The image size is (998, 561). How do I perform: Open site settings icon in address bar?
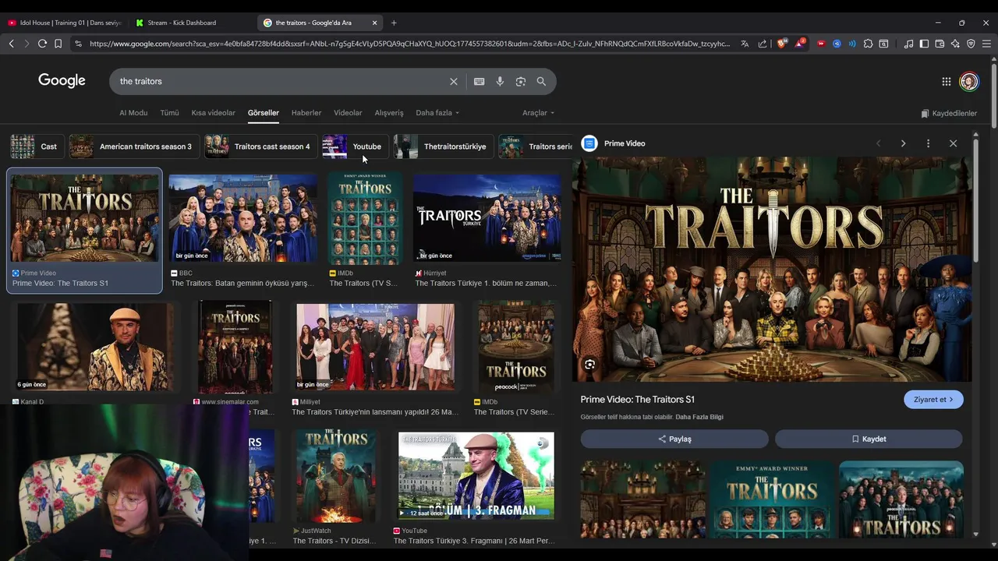tap(78, 44)
